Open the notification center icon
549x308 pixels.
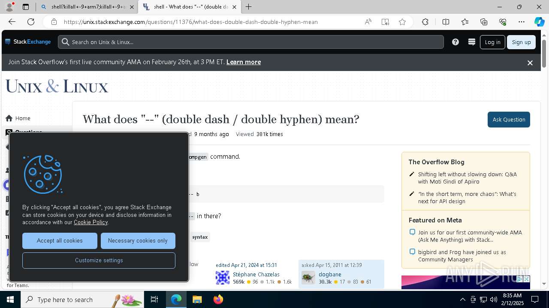(x=535, y=299)
